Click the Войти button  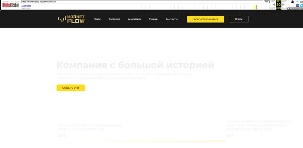[239, 19]
